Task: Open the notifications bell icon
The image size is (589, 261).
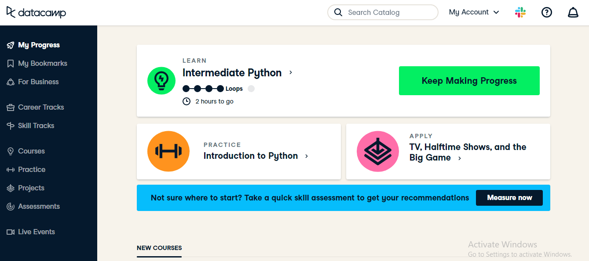Action: click(x=573, y=12)
